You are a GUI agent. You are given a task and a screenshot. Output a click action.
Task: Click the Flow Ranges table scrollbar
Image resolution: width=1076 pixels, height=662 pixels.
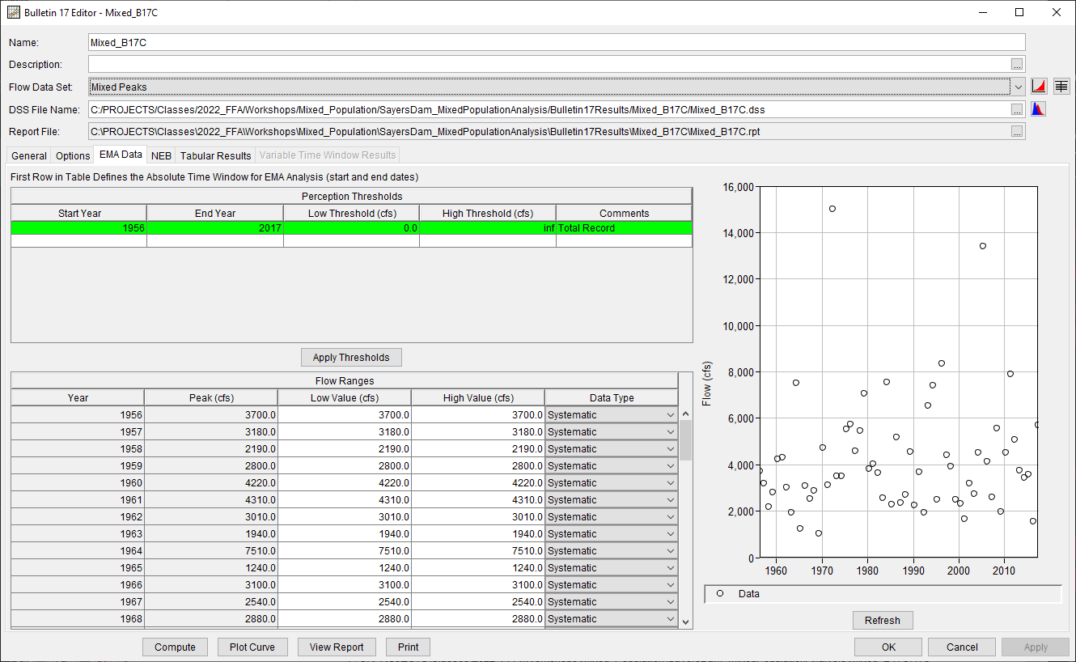coord(684,437)
